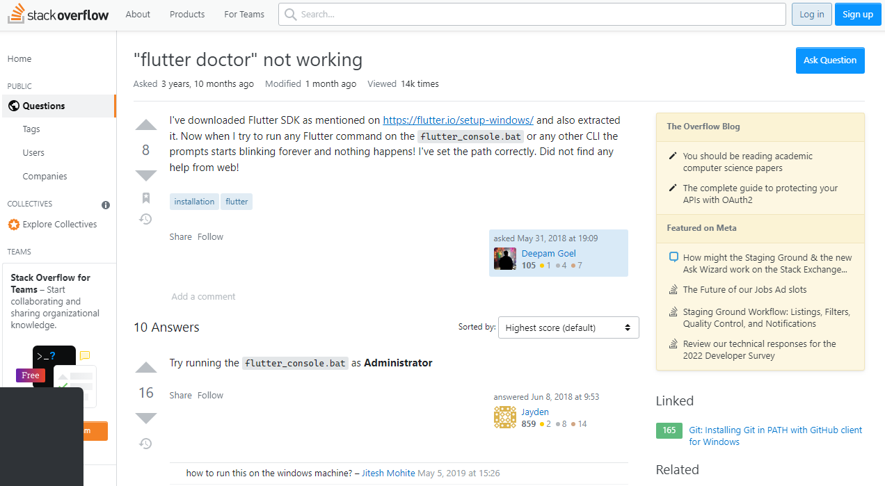Downvote Jayden's answer scored 16

pyautogui.click(x=146, y=418)
